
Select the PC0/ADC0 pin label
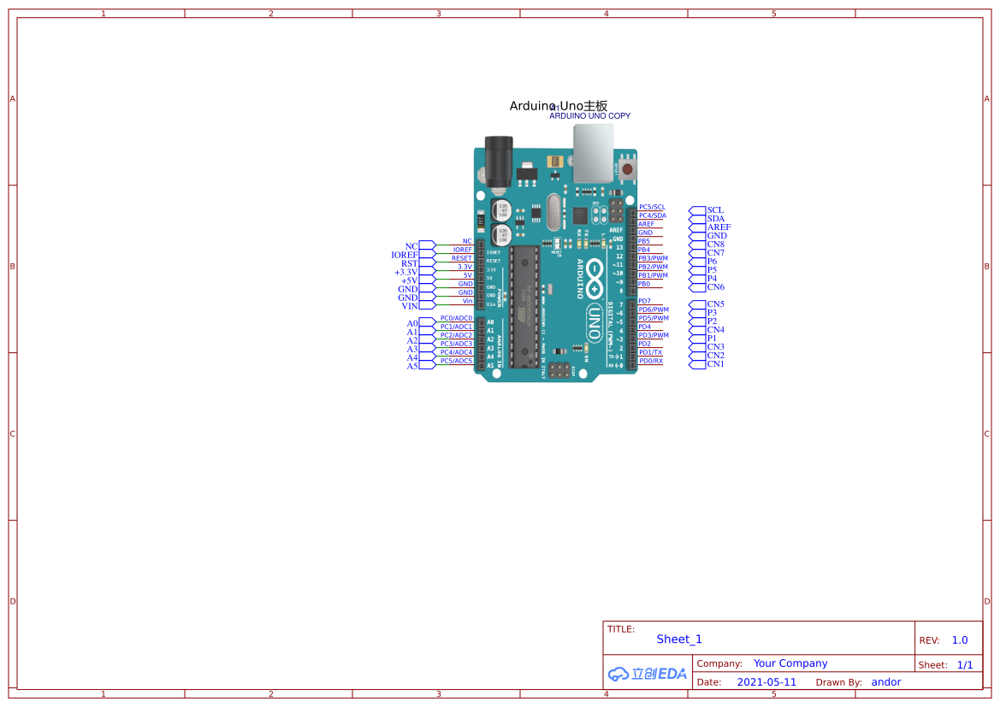[456, 318]
